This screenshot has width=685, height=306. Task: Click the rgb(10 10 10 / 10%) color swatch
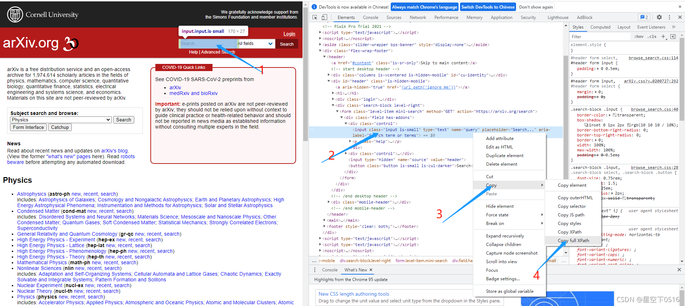(629, 125)
